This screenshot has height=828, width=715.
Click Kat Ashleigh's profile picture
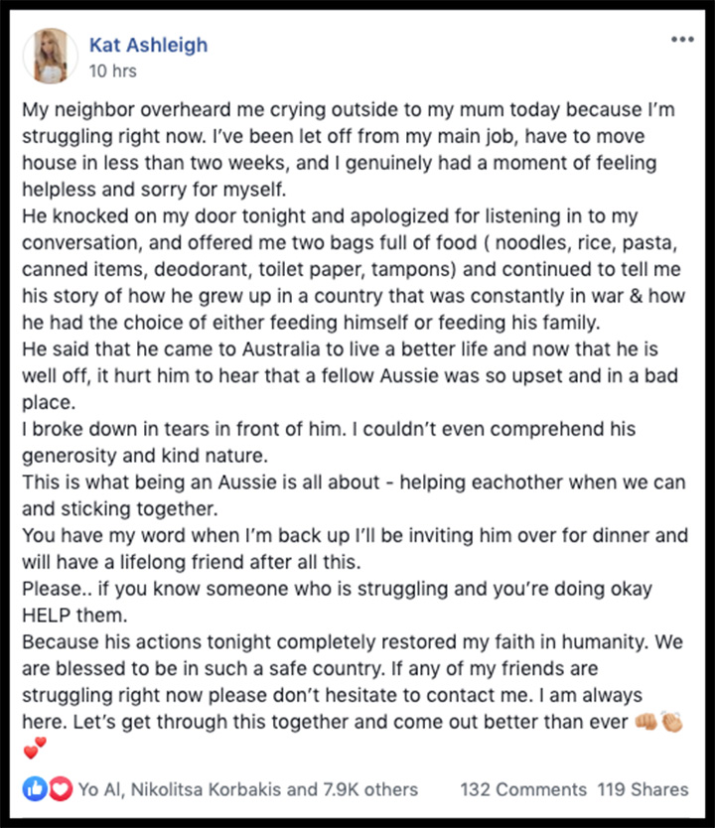[x=51, y=56]
